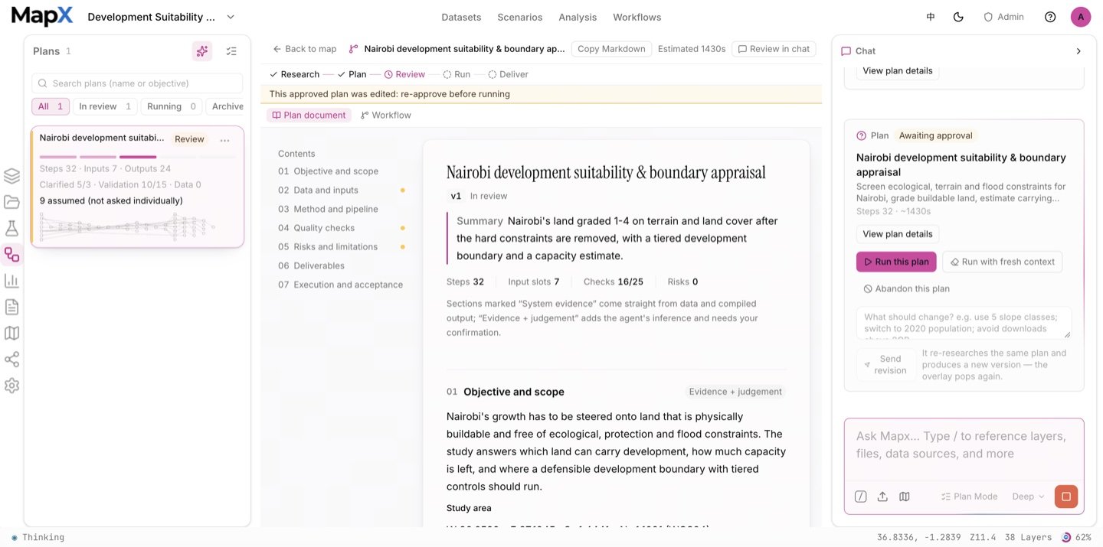1103x547 pixels.
Task: Jump to 06 Deliverables in Contents
Action: (311, 265)
